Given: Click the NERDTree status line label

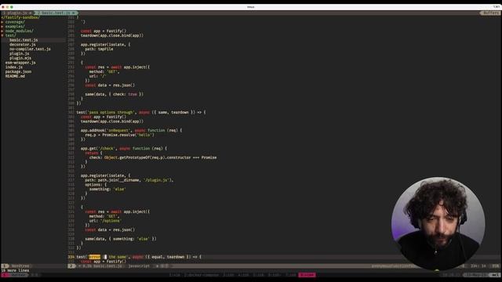Looking at the screenshot, I should pyautogui.click(x=20, y=266).
